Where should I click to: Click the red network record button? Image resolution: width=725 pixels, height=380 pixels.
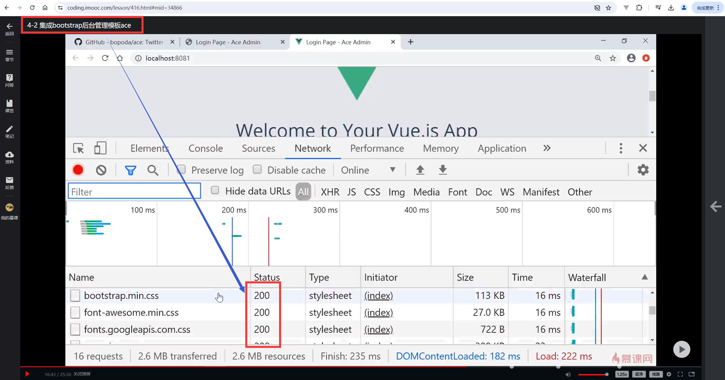(78, 170)
